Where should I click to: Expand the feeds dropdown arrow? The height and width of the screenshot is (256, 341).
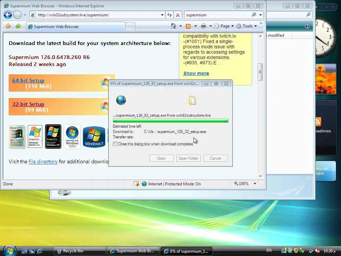point(195,26)
